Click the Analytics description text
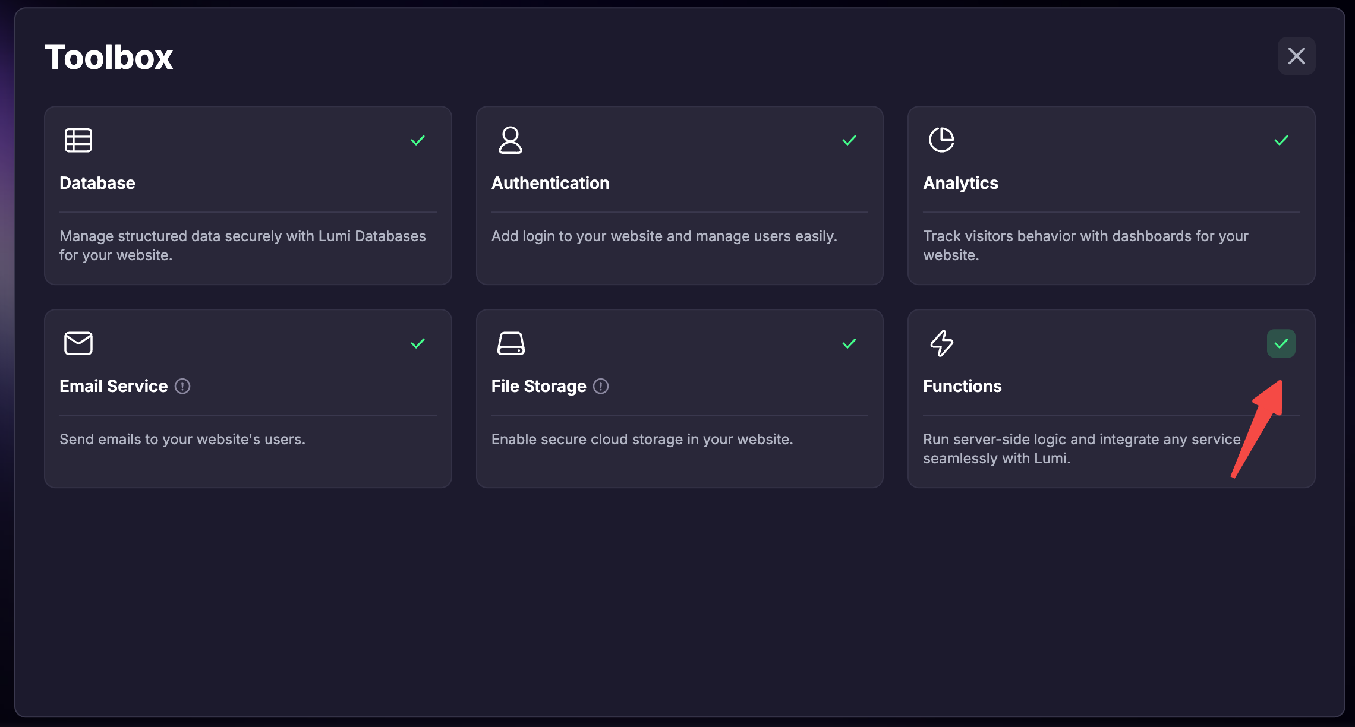This screenshot has width=1355, height=727. (1085, 245)
